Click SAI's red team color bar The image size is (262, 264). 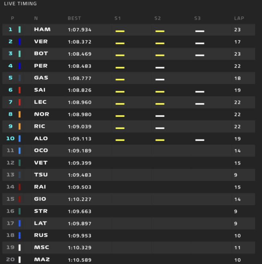click(x=20, y=90)
